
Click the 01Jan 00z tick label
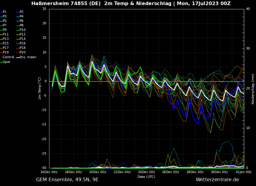[243, 172]
